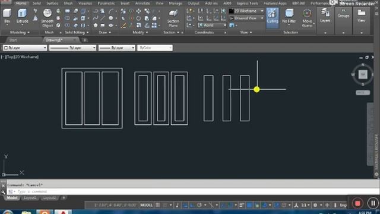Click the No Filter selection icon

coord(289,16)
